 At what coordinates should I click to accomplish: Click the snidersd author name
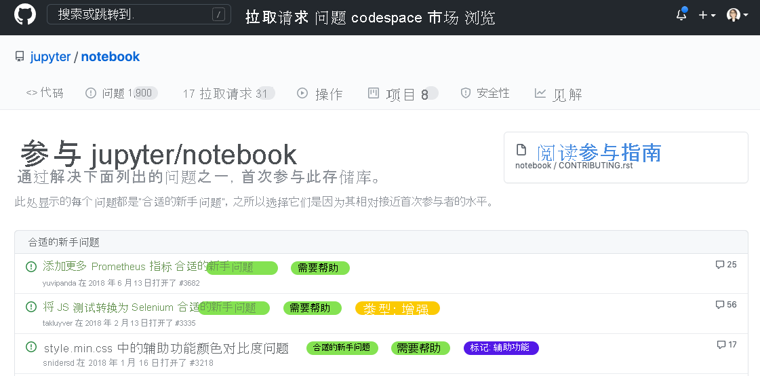58,363
